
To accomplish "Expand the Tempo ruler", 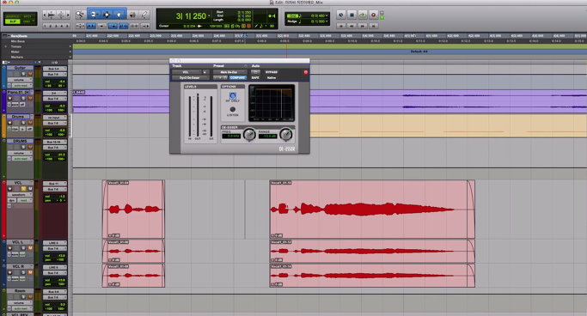I will click(6, 46).
